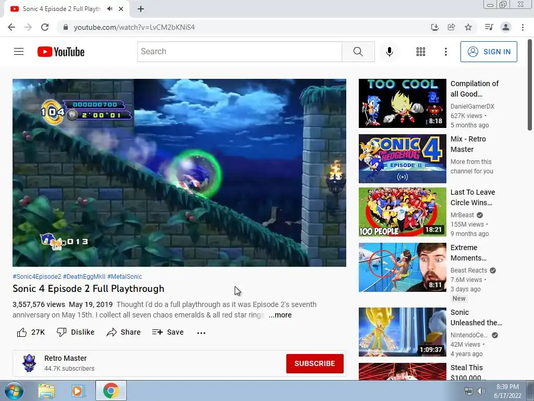Launch Windows Media Player from taskbar
Screen dimensions: 534x401
coord(78,391)
